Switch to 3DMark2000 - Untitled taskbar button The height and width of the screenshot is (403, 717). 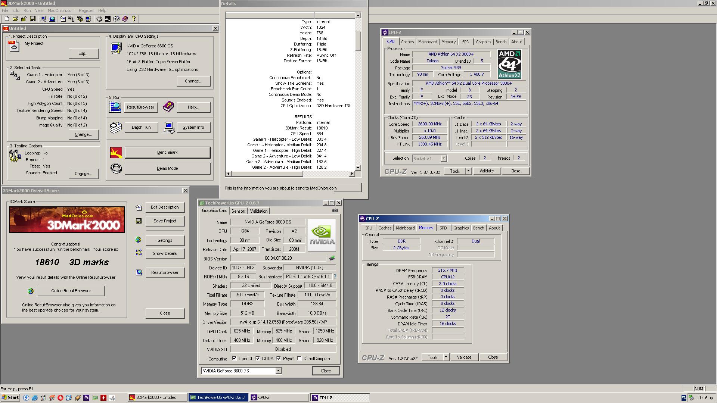pyautogui.click(x=157, y=397)
